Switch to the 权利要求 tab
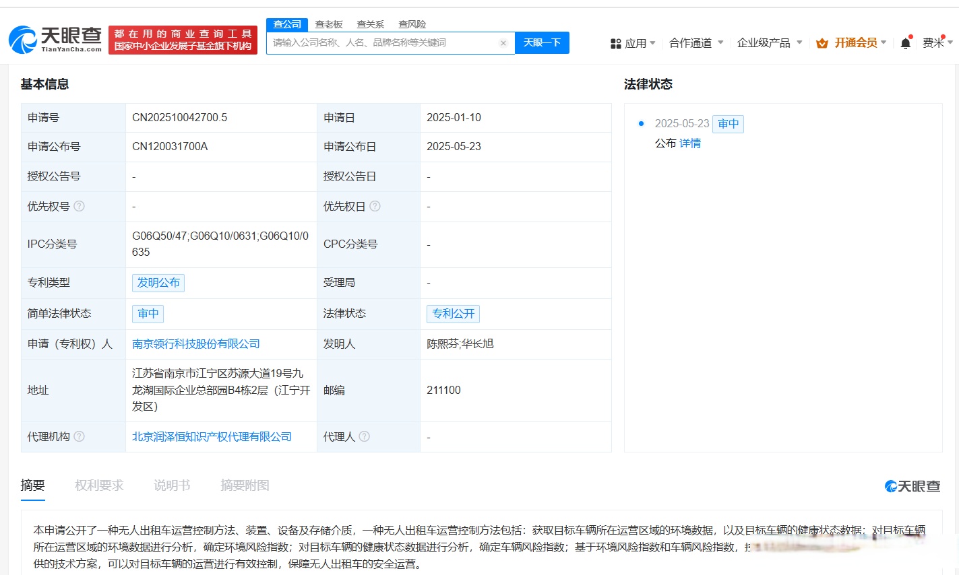 pyautogui.click(x=99, y=485)
